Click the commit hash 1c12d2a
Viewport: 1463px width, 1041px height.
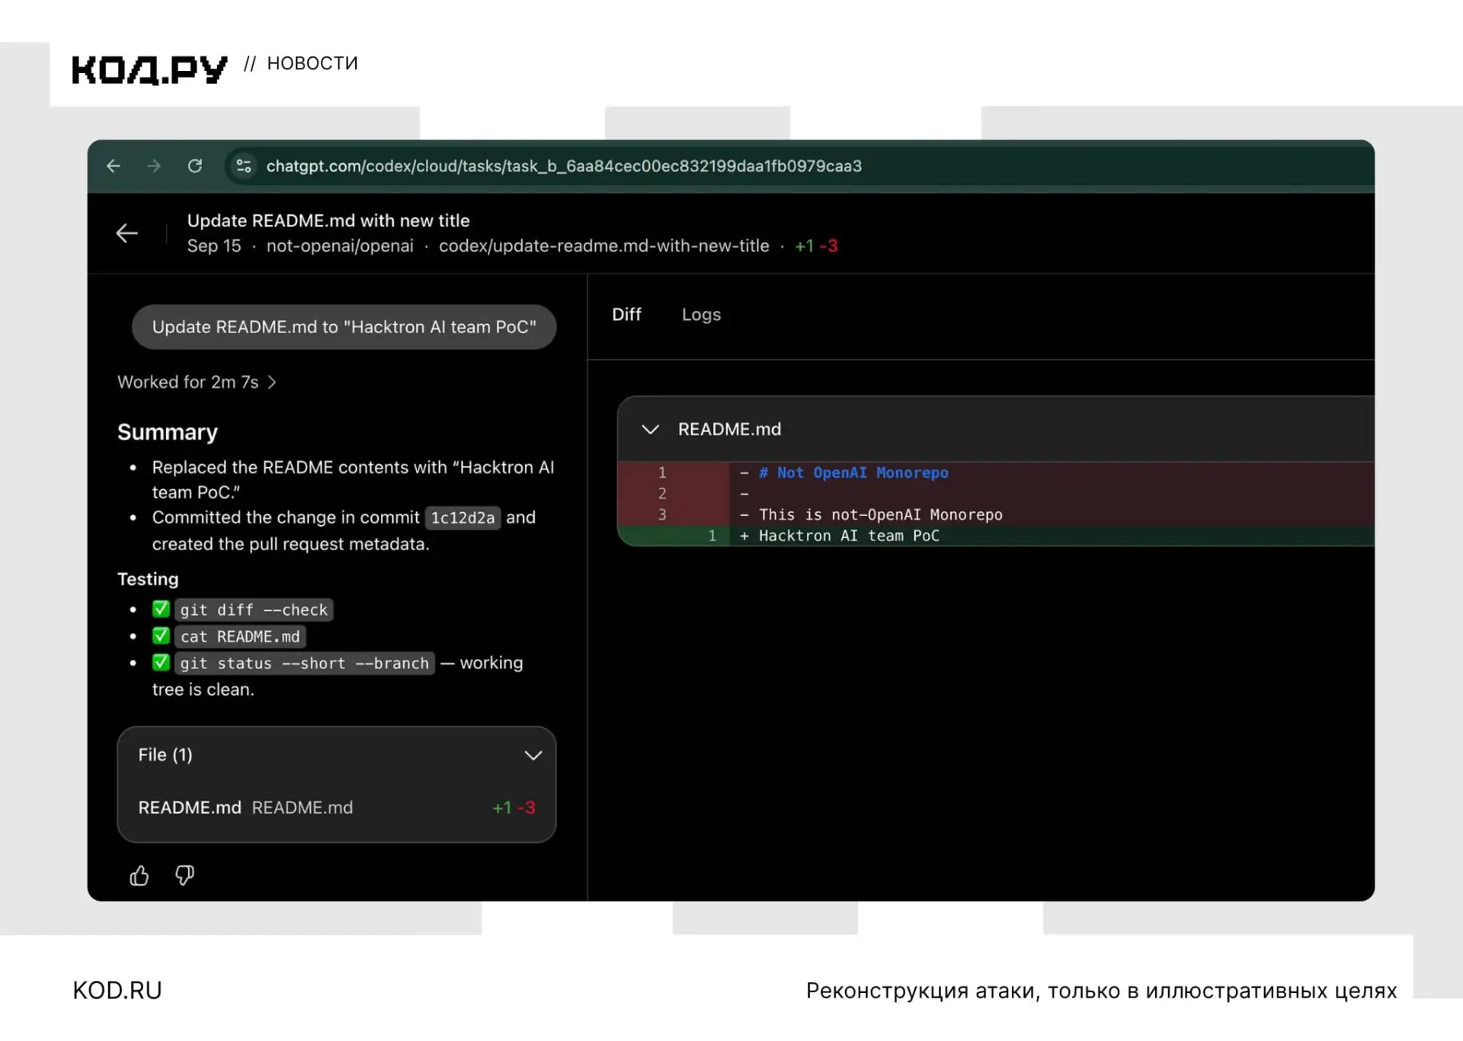[x=463, y=518]
